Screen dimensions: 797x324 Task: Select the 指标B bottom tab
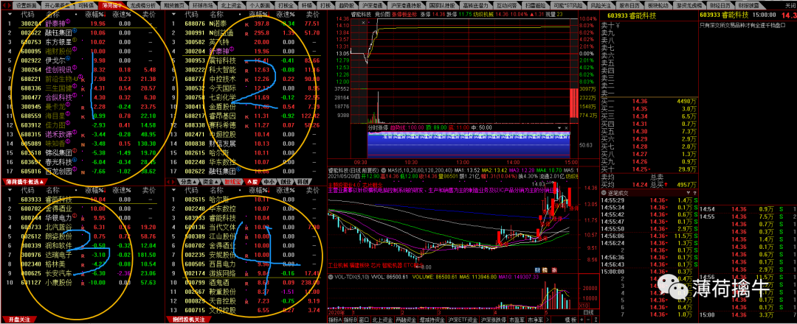coord(351,320)
